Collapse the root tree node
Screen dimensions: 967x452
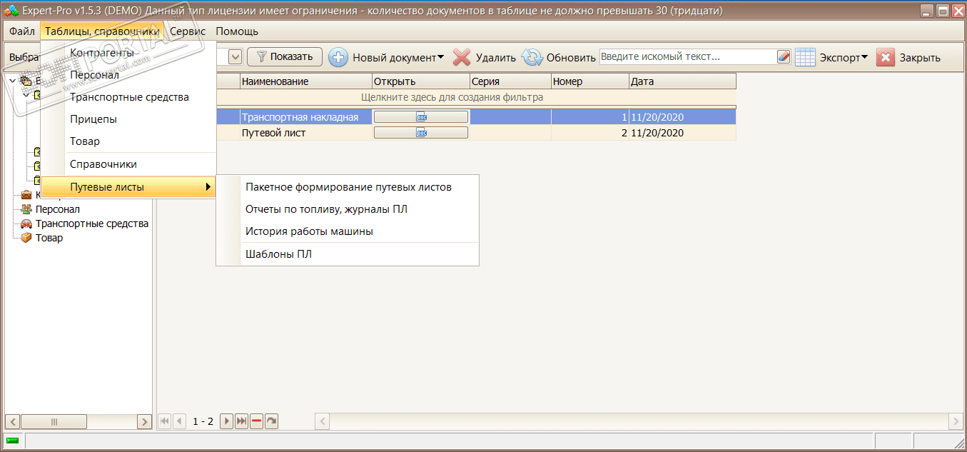(x=12, y=81)
